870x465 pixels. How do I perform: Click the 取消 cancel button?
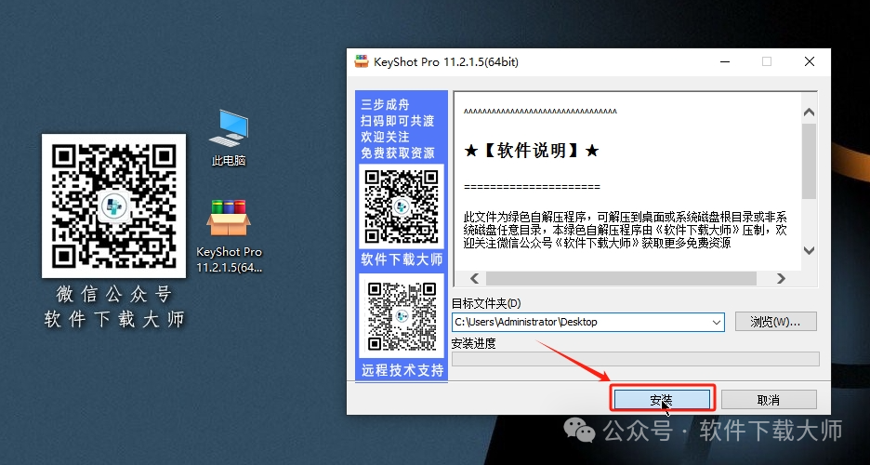[x=769, y=400]
